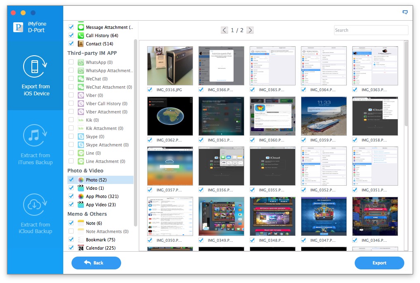Screen dimensions: 420x283
Task: Enable the WeChat checkbox
Action: [x=71, y=79]
